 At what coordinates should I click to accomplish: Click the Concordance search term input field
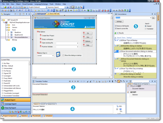click(132, 18)
